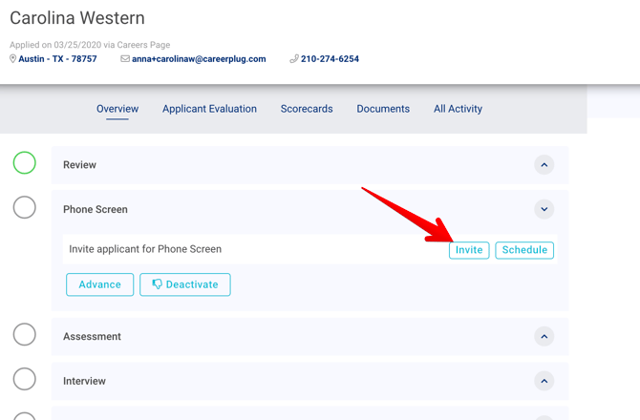The image size is (640, 420).
Task: Select the Phone Screen stage circle
Action: (x=25, y=207)
